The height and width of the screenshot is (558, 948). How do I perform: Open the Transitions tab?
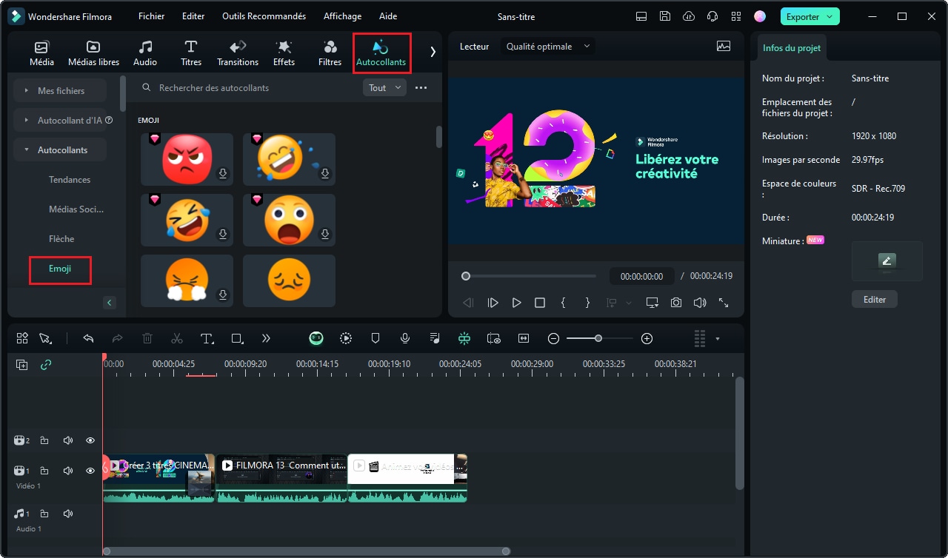[238, 53]
